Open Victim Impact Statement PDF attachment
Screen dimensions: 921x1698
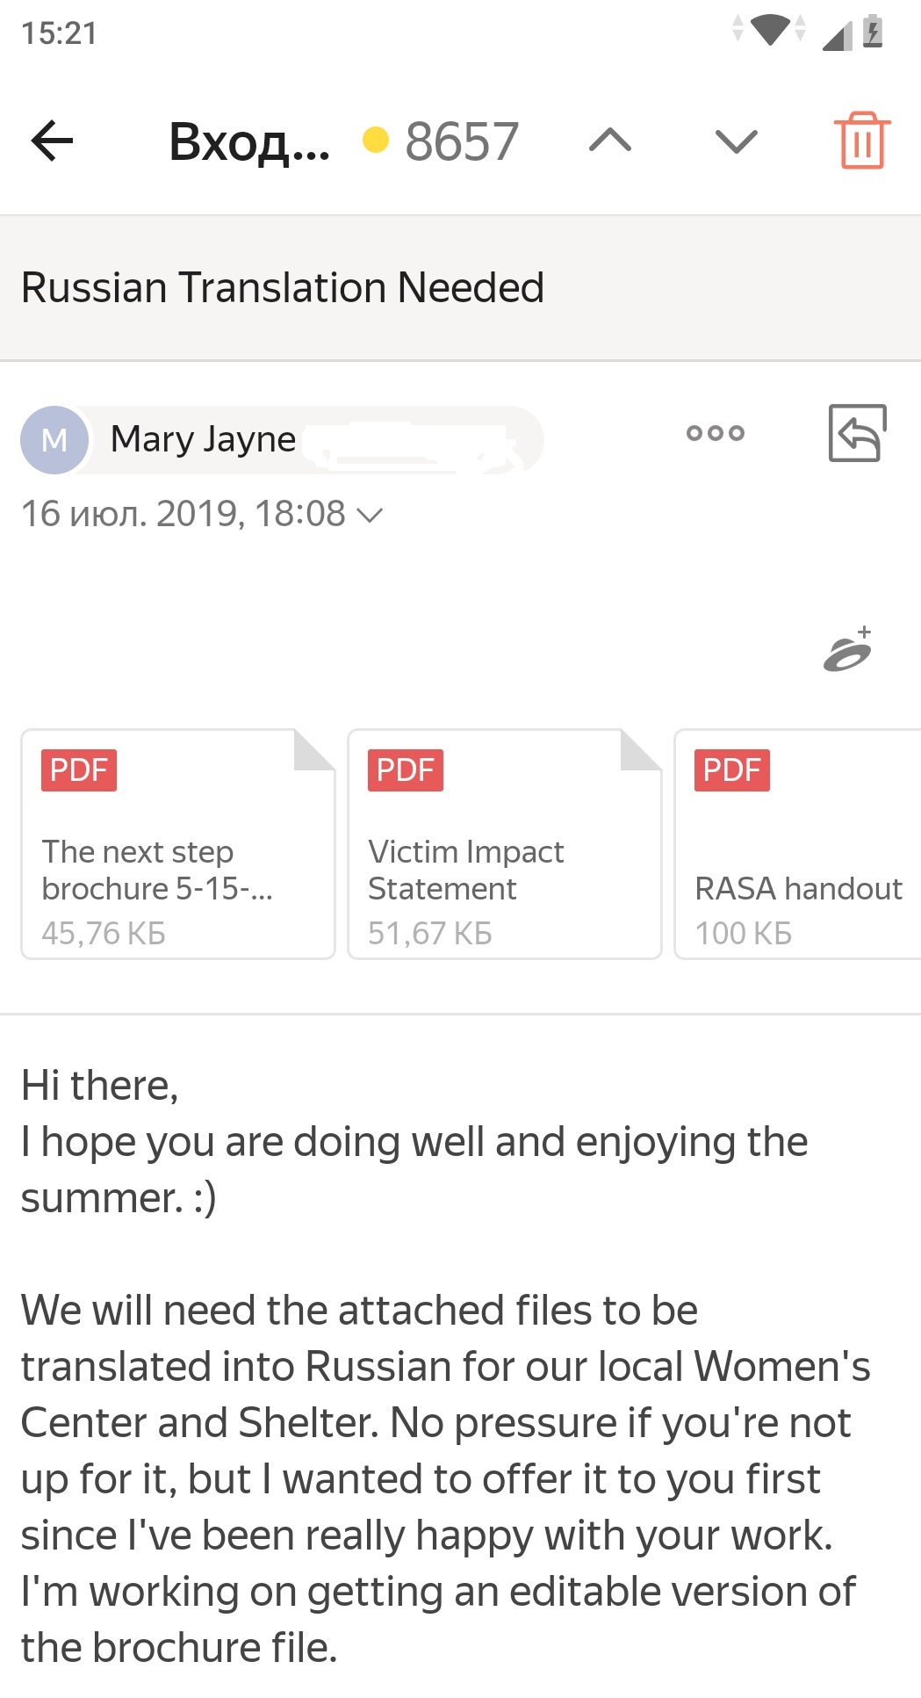(x=505, y=844)
